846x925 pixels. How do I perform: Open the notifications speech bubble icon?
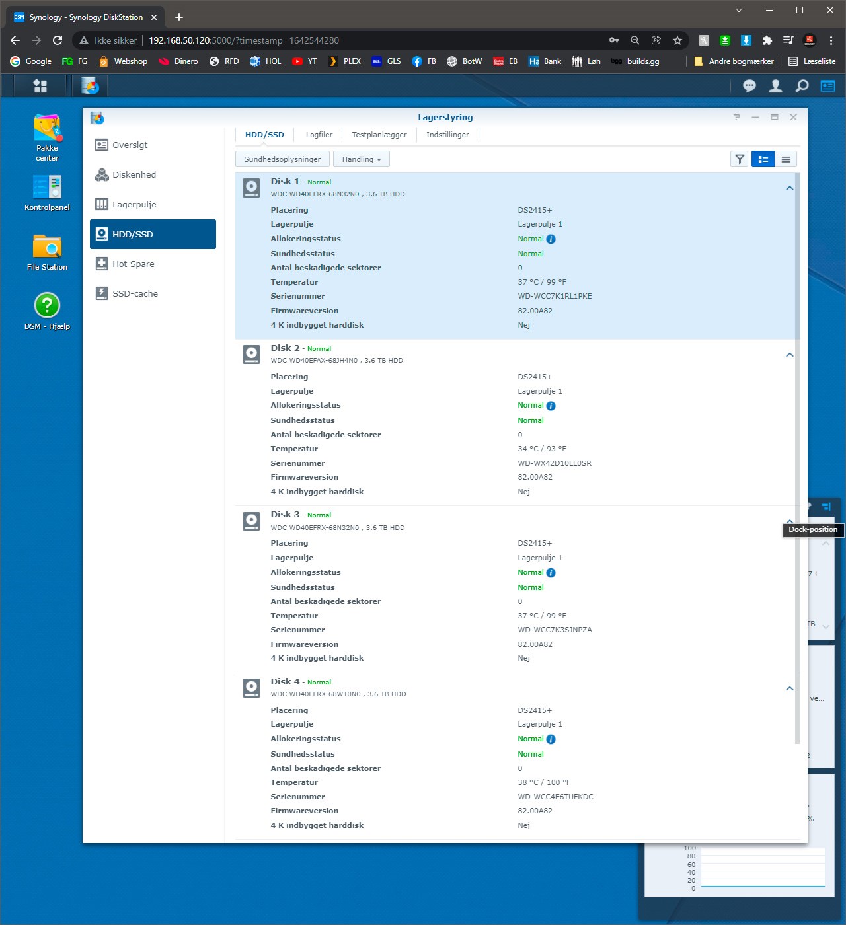750,86
